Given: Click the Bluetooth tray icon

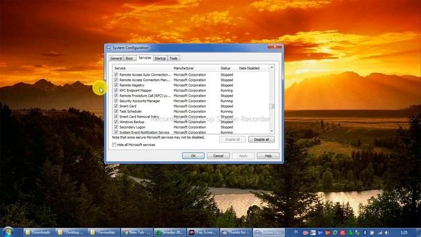Looking at the screenshot, I should tap(364, 232).
